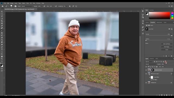This screenshot has height=98, width=174.
Task: Toggle visibility of bottom Background layer
Action: tap(146, 83)
